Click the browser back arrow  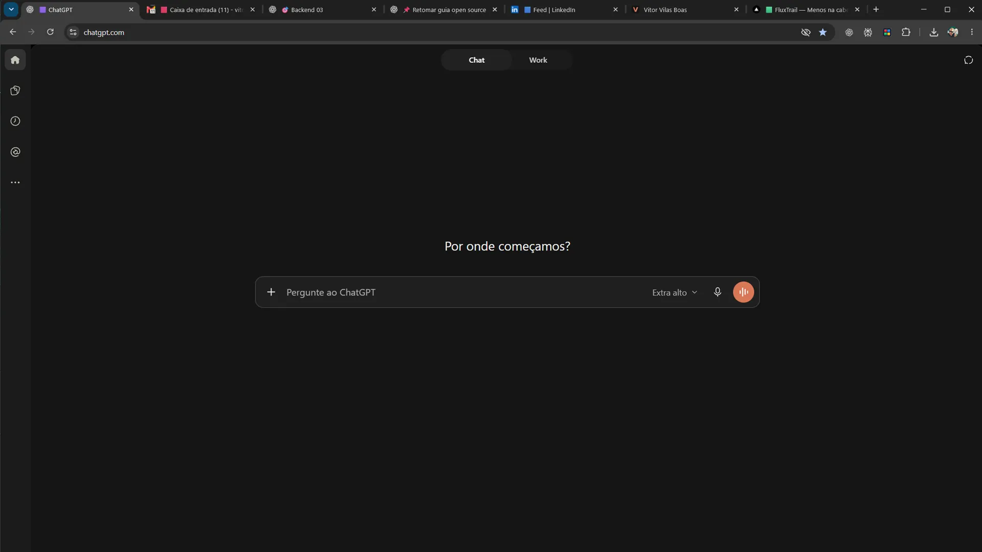click(x=13, y=32)
